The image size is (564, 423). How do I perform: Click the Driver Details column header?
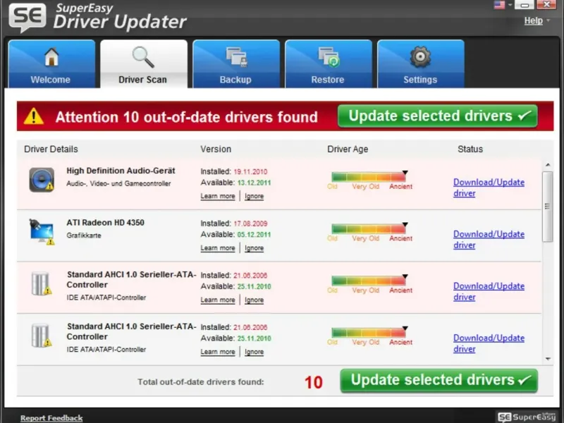[51, 149]
